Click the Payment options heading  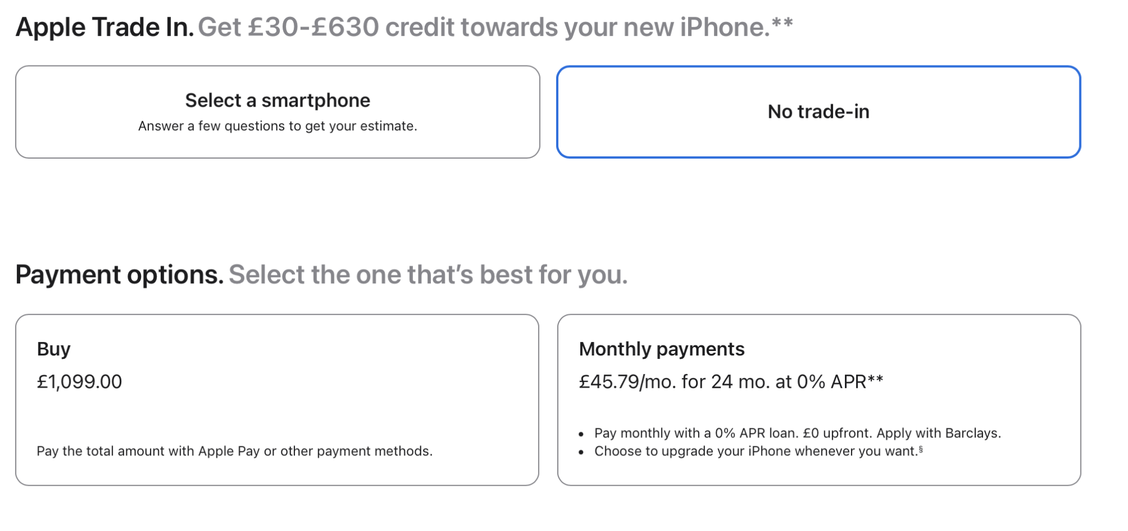click(120, 275)
